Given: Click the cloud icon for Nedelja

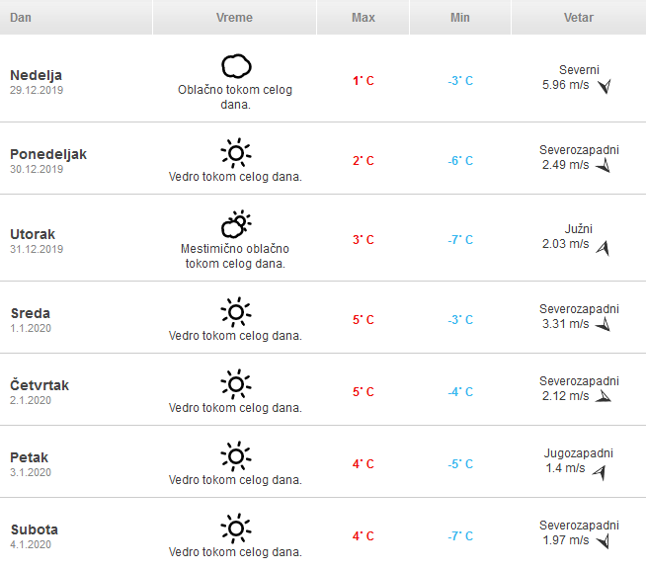Looking at the screenshot, I should [x=235, y=66].
